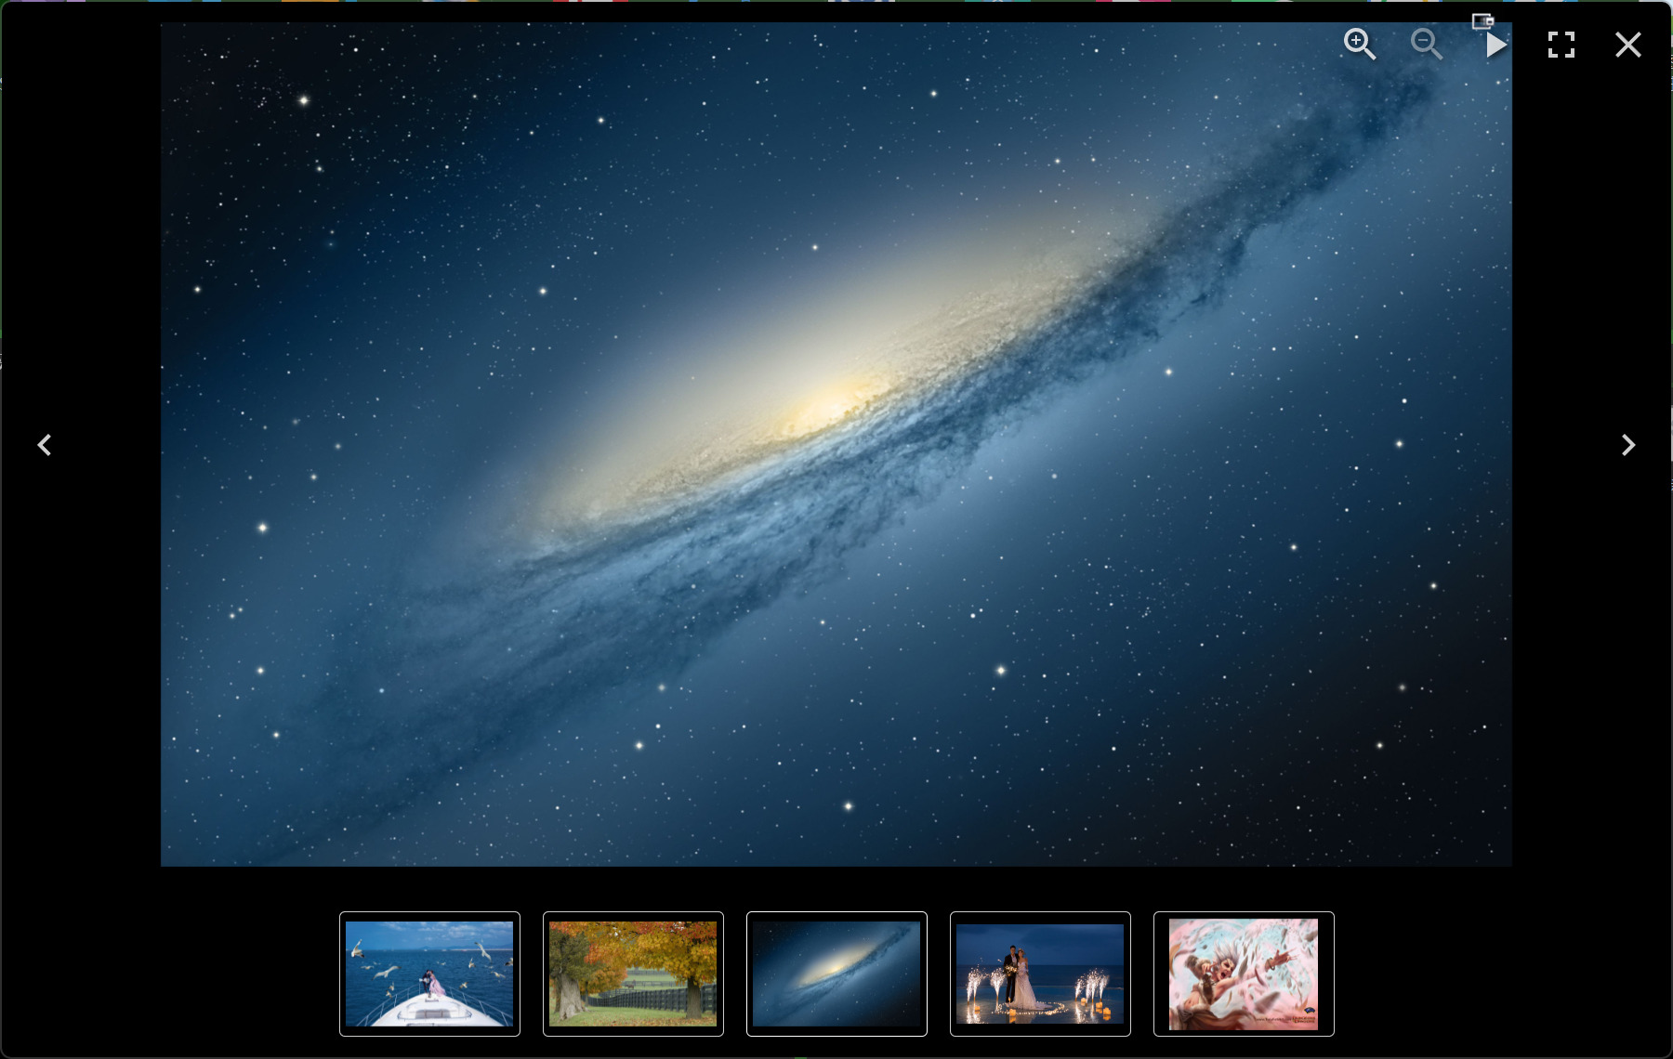Viewport: 1673px width, 1059px height.
Task: Select the pink fantasy artwork thumbnail
Action: pos(1244,974)
